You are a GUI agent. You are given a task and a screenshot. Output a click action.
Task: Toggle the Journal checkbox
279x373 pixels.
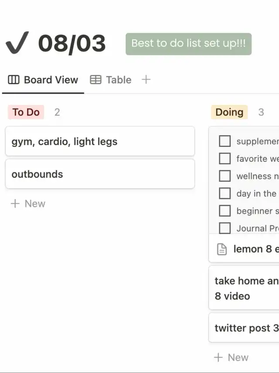point(225,228)
